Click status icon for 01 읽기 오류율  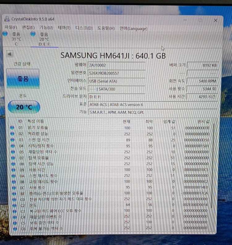12,128
